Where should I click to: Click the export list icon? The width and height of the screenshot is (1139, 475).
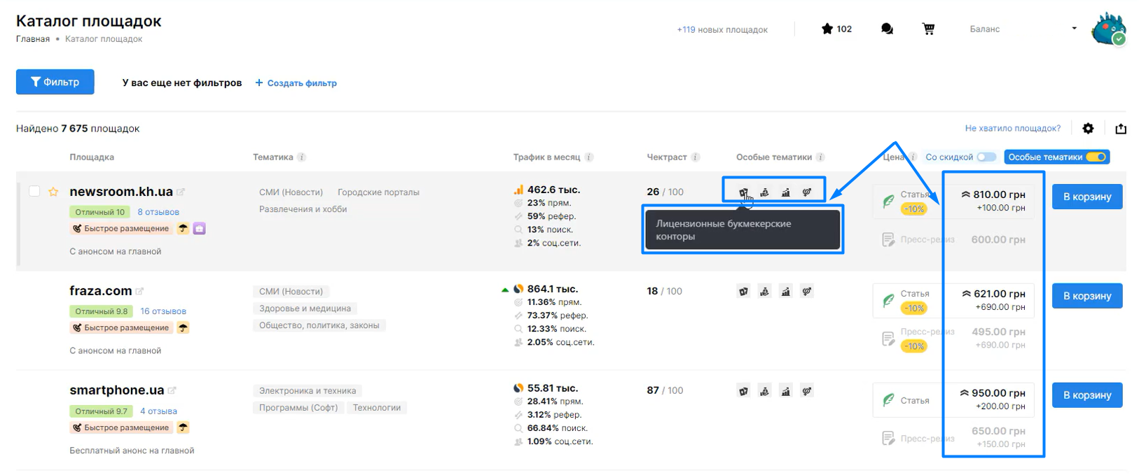1121,128
